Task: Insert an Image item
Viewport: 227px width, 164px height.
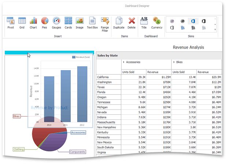Action: point(79,23)
